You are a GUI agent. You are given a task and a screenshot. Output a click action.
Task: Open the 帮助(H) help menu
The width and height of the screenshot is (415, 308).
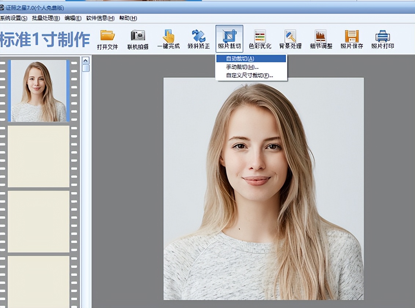pos(128,18)
